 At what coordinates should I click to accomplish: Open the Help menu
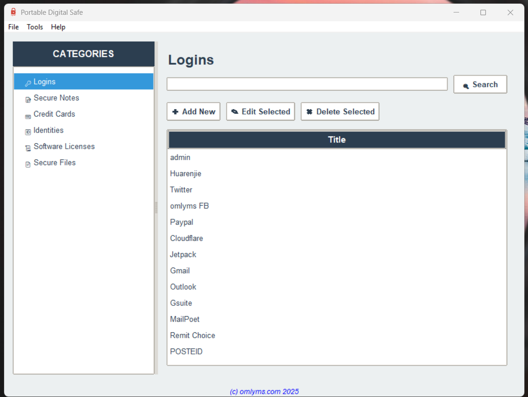click(x=58, y=27)
